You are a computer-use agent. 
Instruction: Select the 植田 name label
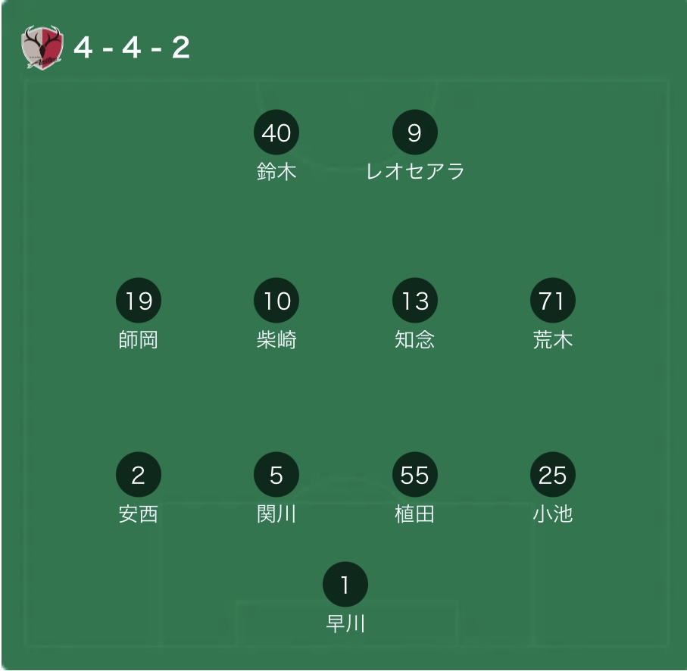(x=415, y=513)
